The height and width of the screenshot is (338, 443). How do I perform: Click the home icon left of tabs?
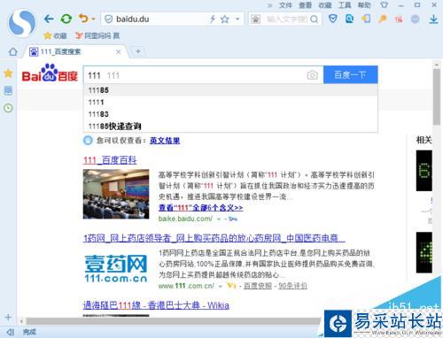[13, 51]
